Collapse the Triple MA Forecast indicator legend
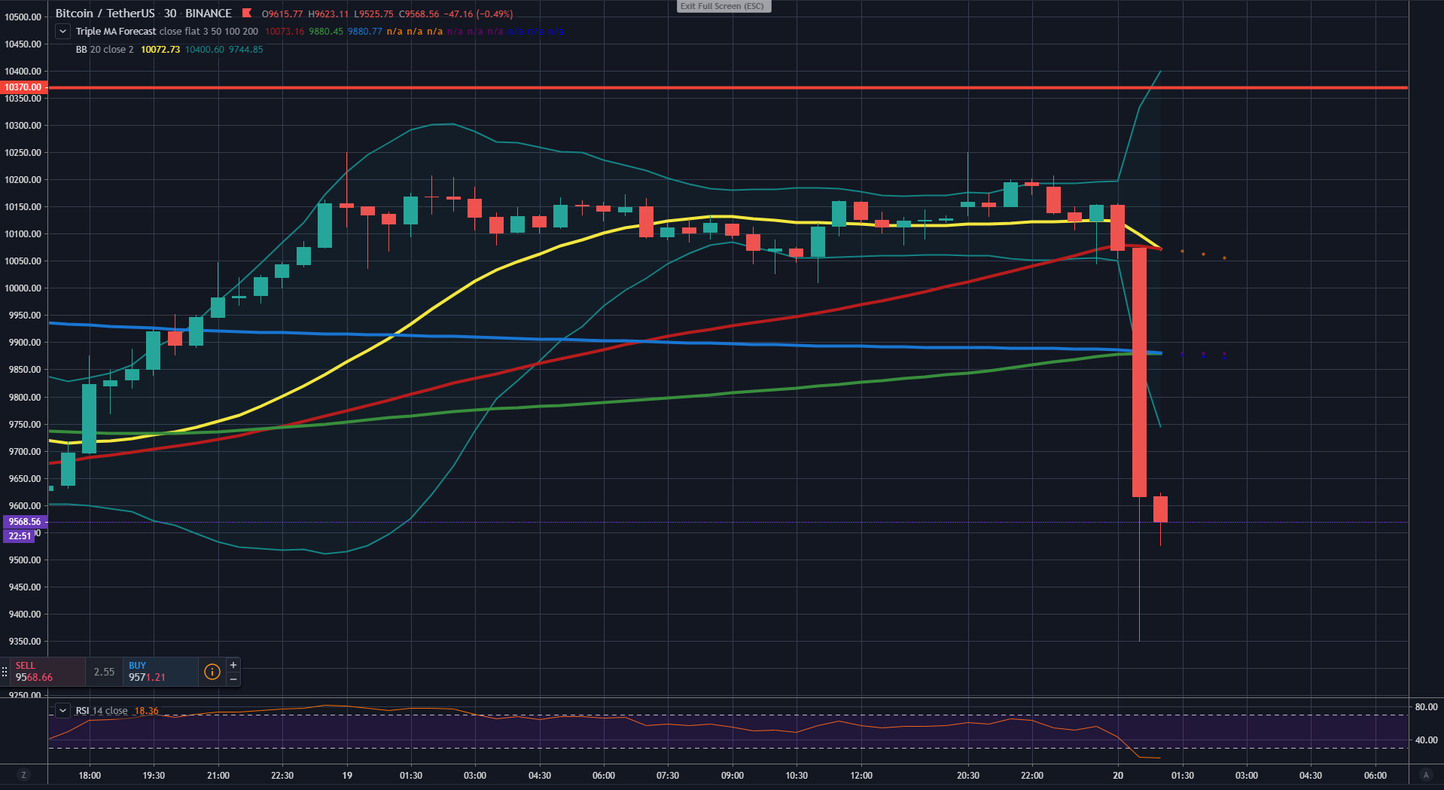Image resolution: width=1444 pixels, height=790 pixels. (x=63, y=32)
